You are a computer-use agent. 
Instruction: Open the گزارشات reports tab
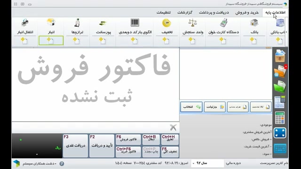pyautogui.click(x=185, y=13)
